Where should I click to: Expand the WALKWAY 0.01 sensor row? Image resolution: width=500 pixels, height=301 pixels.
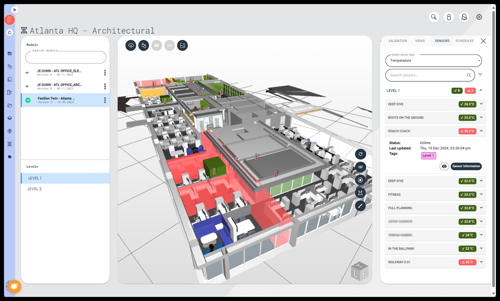(481, 262)
